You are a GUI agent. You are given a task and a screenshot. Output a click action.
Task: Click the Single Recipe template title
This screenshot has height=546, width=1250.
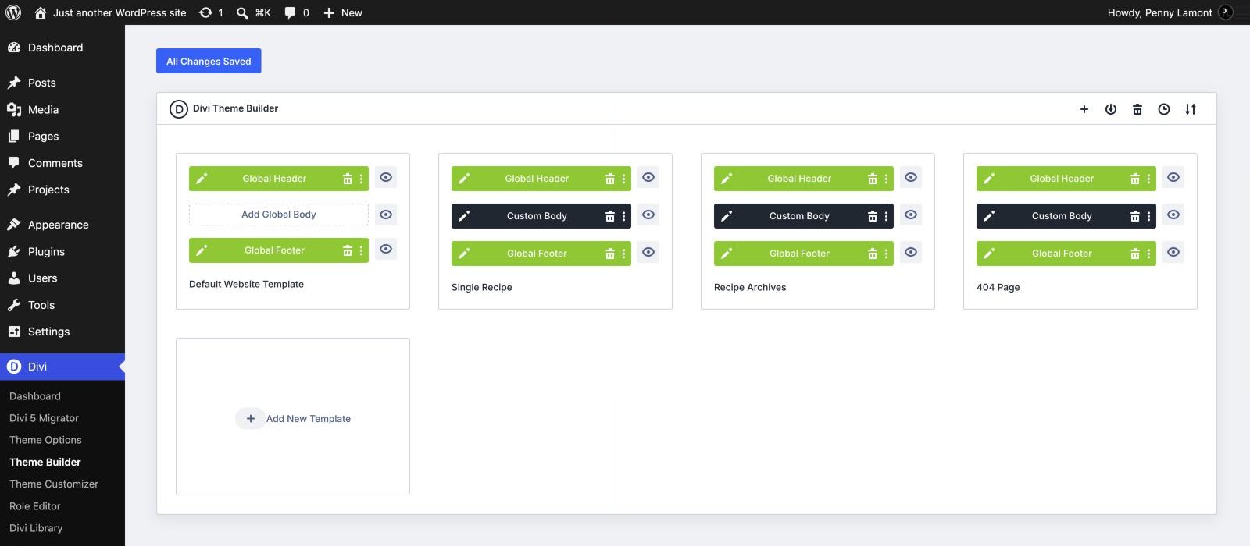(x=482, y=287)
